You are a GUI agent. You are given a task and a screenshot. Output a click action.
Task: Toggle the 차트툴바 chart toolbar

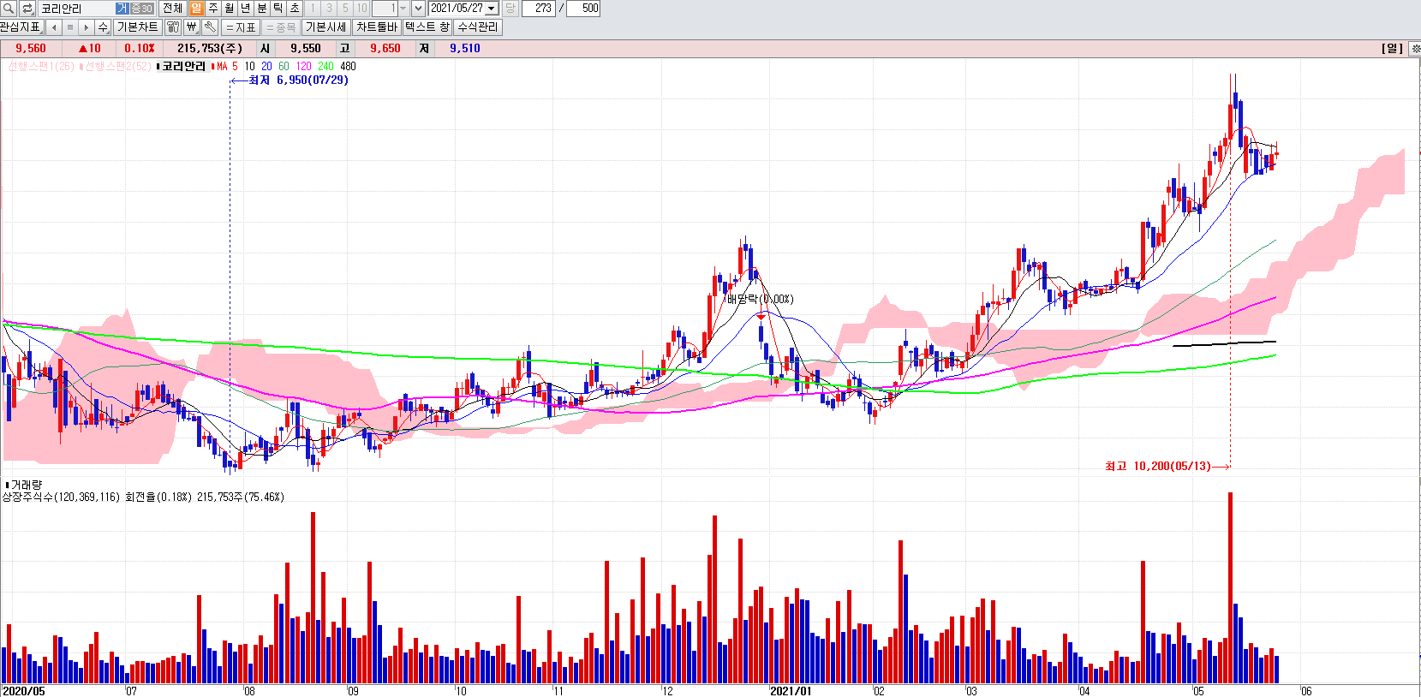coord(377,27)
